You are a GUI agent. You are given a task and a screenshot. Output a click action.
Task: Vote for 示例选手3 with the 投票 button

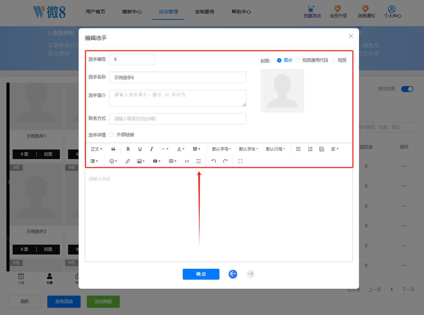click(x=48, y=249)
